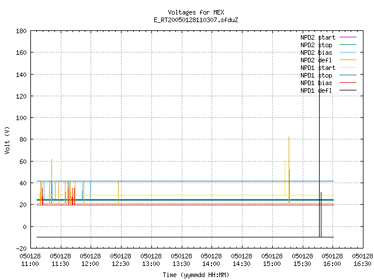This screenshot has width=374, height=280.
Task: Click the x-axis tick label 16:00
Action: click(333, 264)
